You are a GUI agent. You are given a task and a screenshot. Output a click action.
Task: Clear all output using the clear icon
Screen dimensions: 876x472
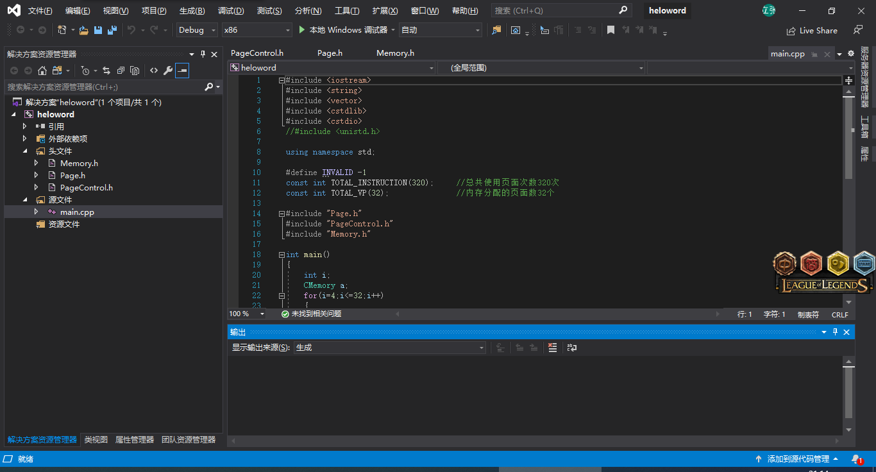(552, 348)
